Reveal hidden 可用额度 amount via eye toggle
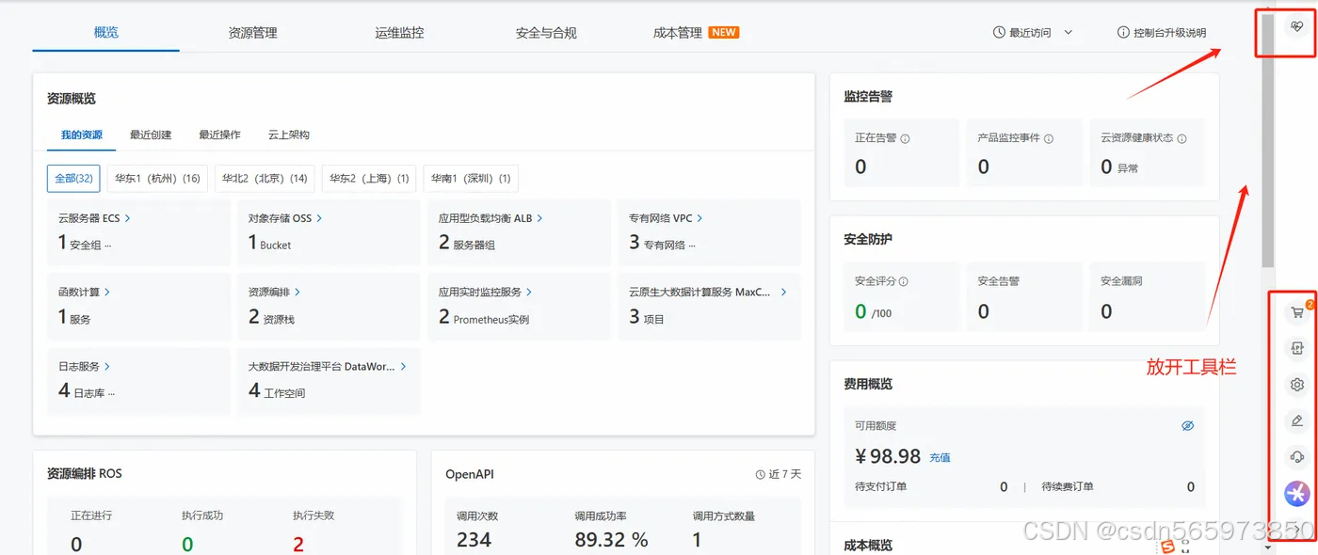 1188,425
